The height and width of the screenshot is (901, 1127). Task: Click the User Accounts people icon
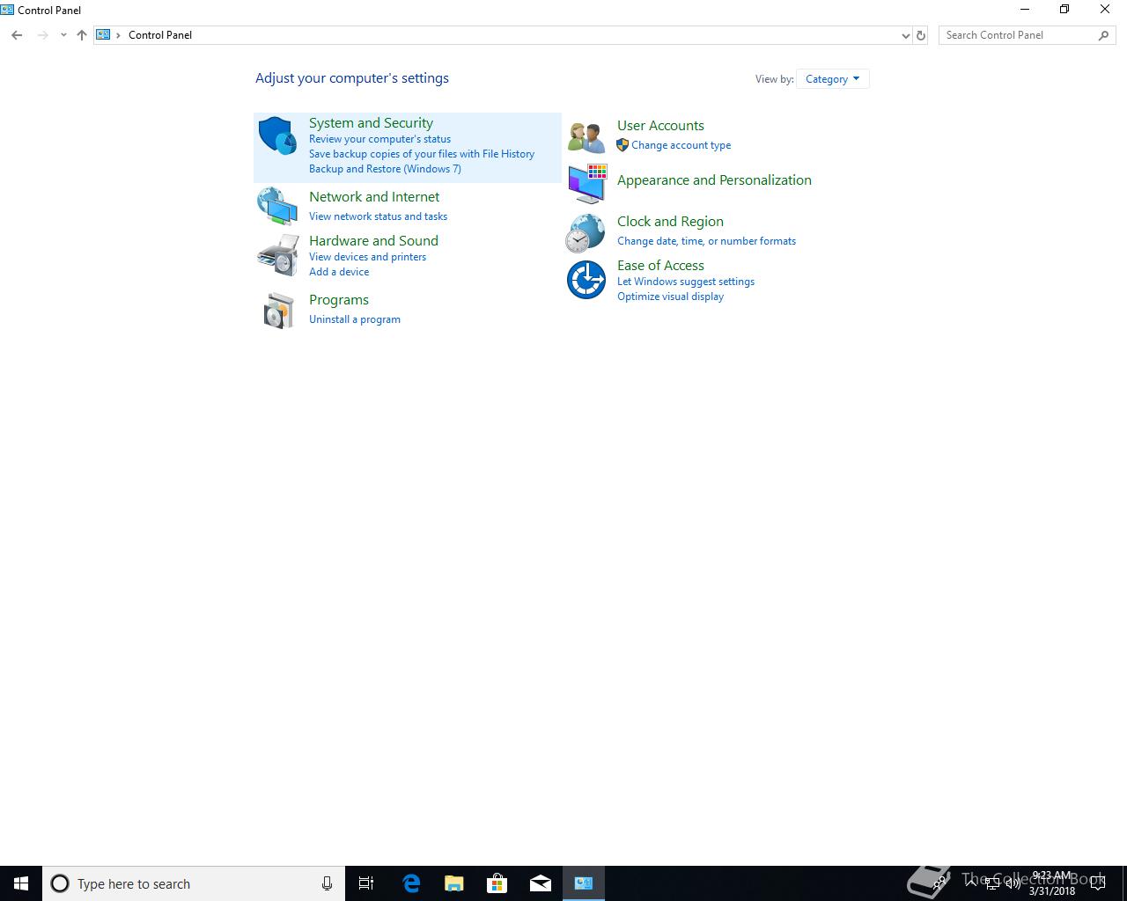click(586, 137)
